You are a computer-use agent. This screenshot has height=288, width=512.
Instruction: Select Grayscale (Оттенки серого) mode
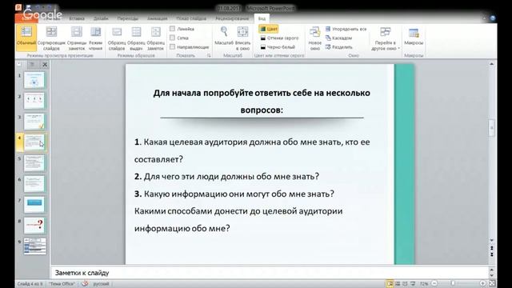(x=279, y=38)
